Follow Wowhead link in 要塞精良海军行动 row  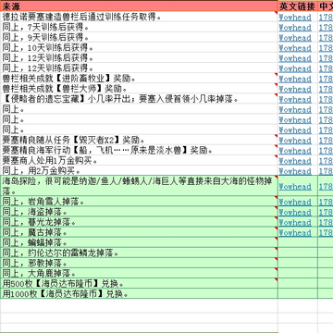click(x=295, y=150)
